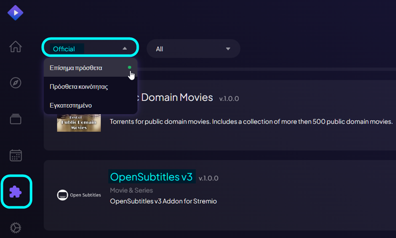The image size is (396, 238).
Task: Choose Επίσημα πρόσθετα from the list
Action: (76, 68)
